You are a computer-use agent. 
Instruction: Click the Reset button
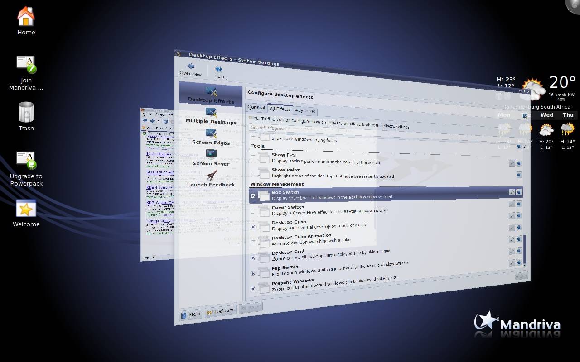coord(251,307)
